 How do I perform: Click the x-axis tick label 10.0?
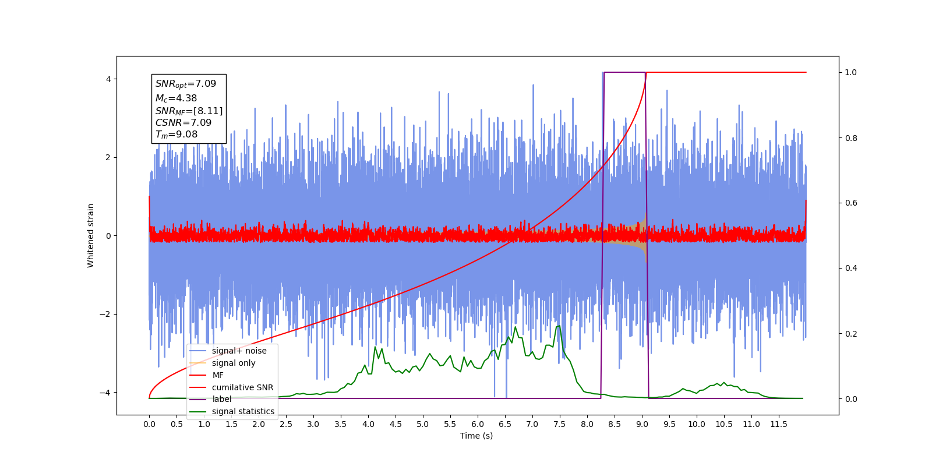pyautogui.click(x=697, y=424)
